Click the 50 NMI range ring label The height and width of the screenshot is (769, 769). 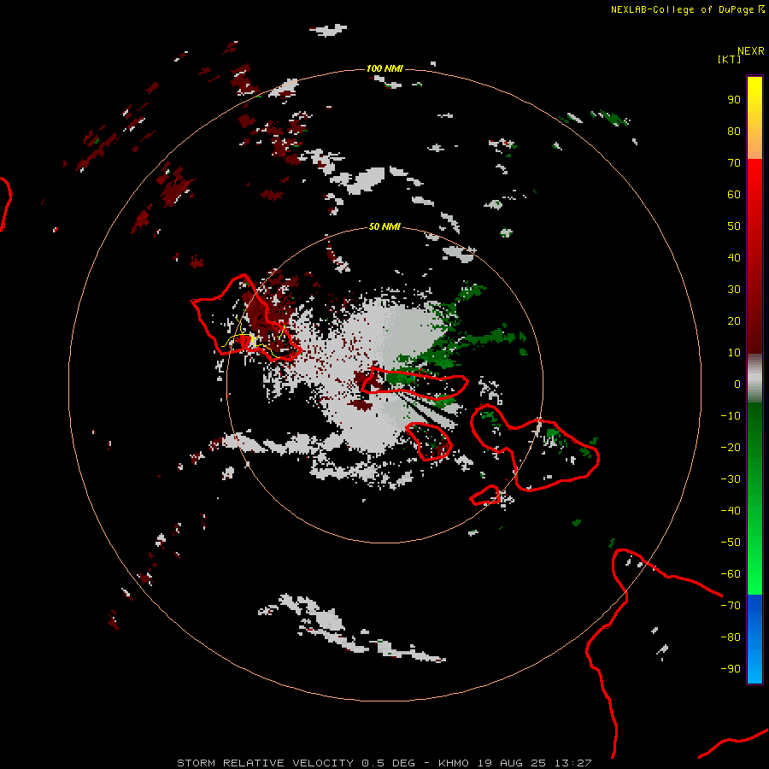point(384,226)
